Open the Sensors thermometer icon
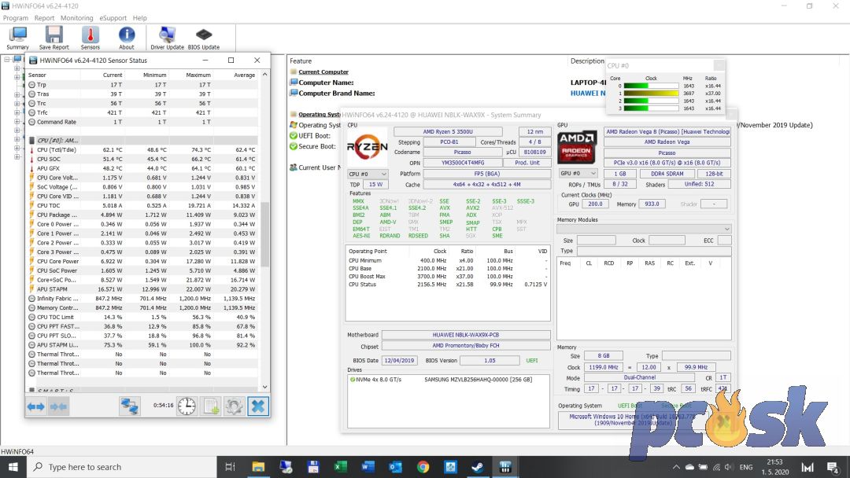 coord(90,38)
